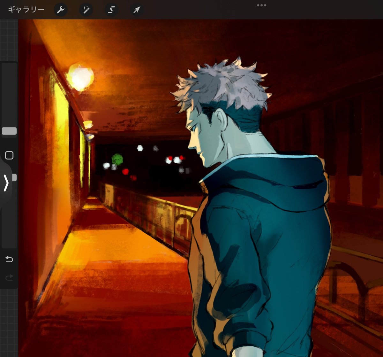This screenshot has height=357, width=383.
Task: Click the brush size slider handle
Action: [9, 131]
